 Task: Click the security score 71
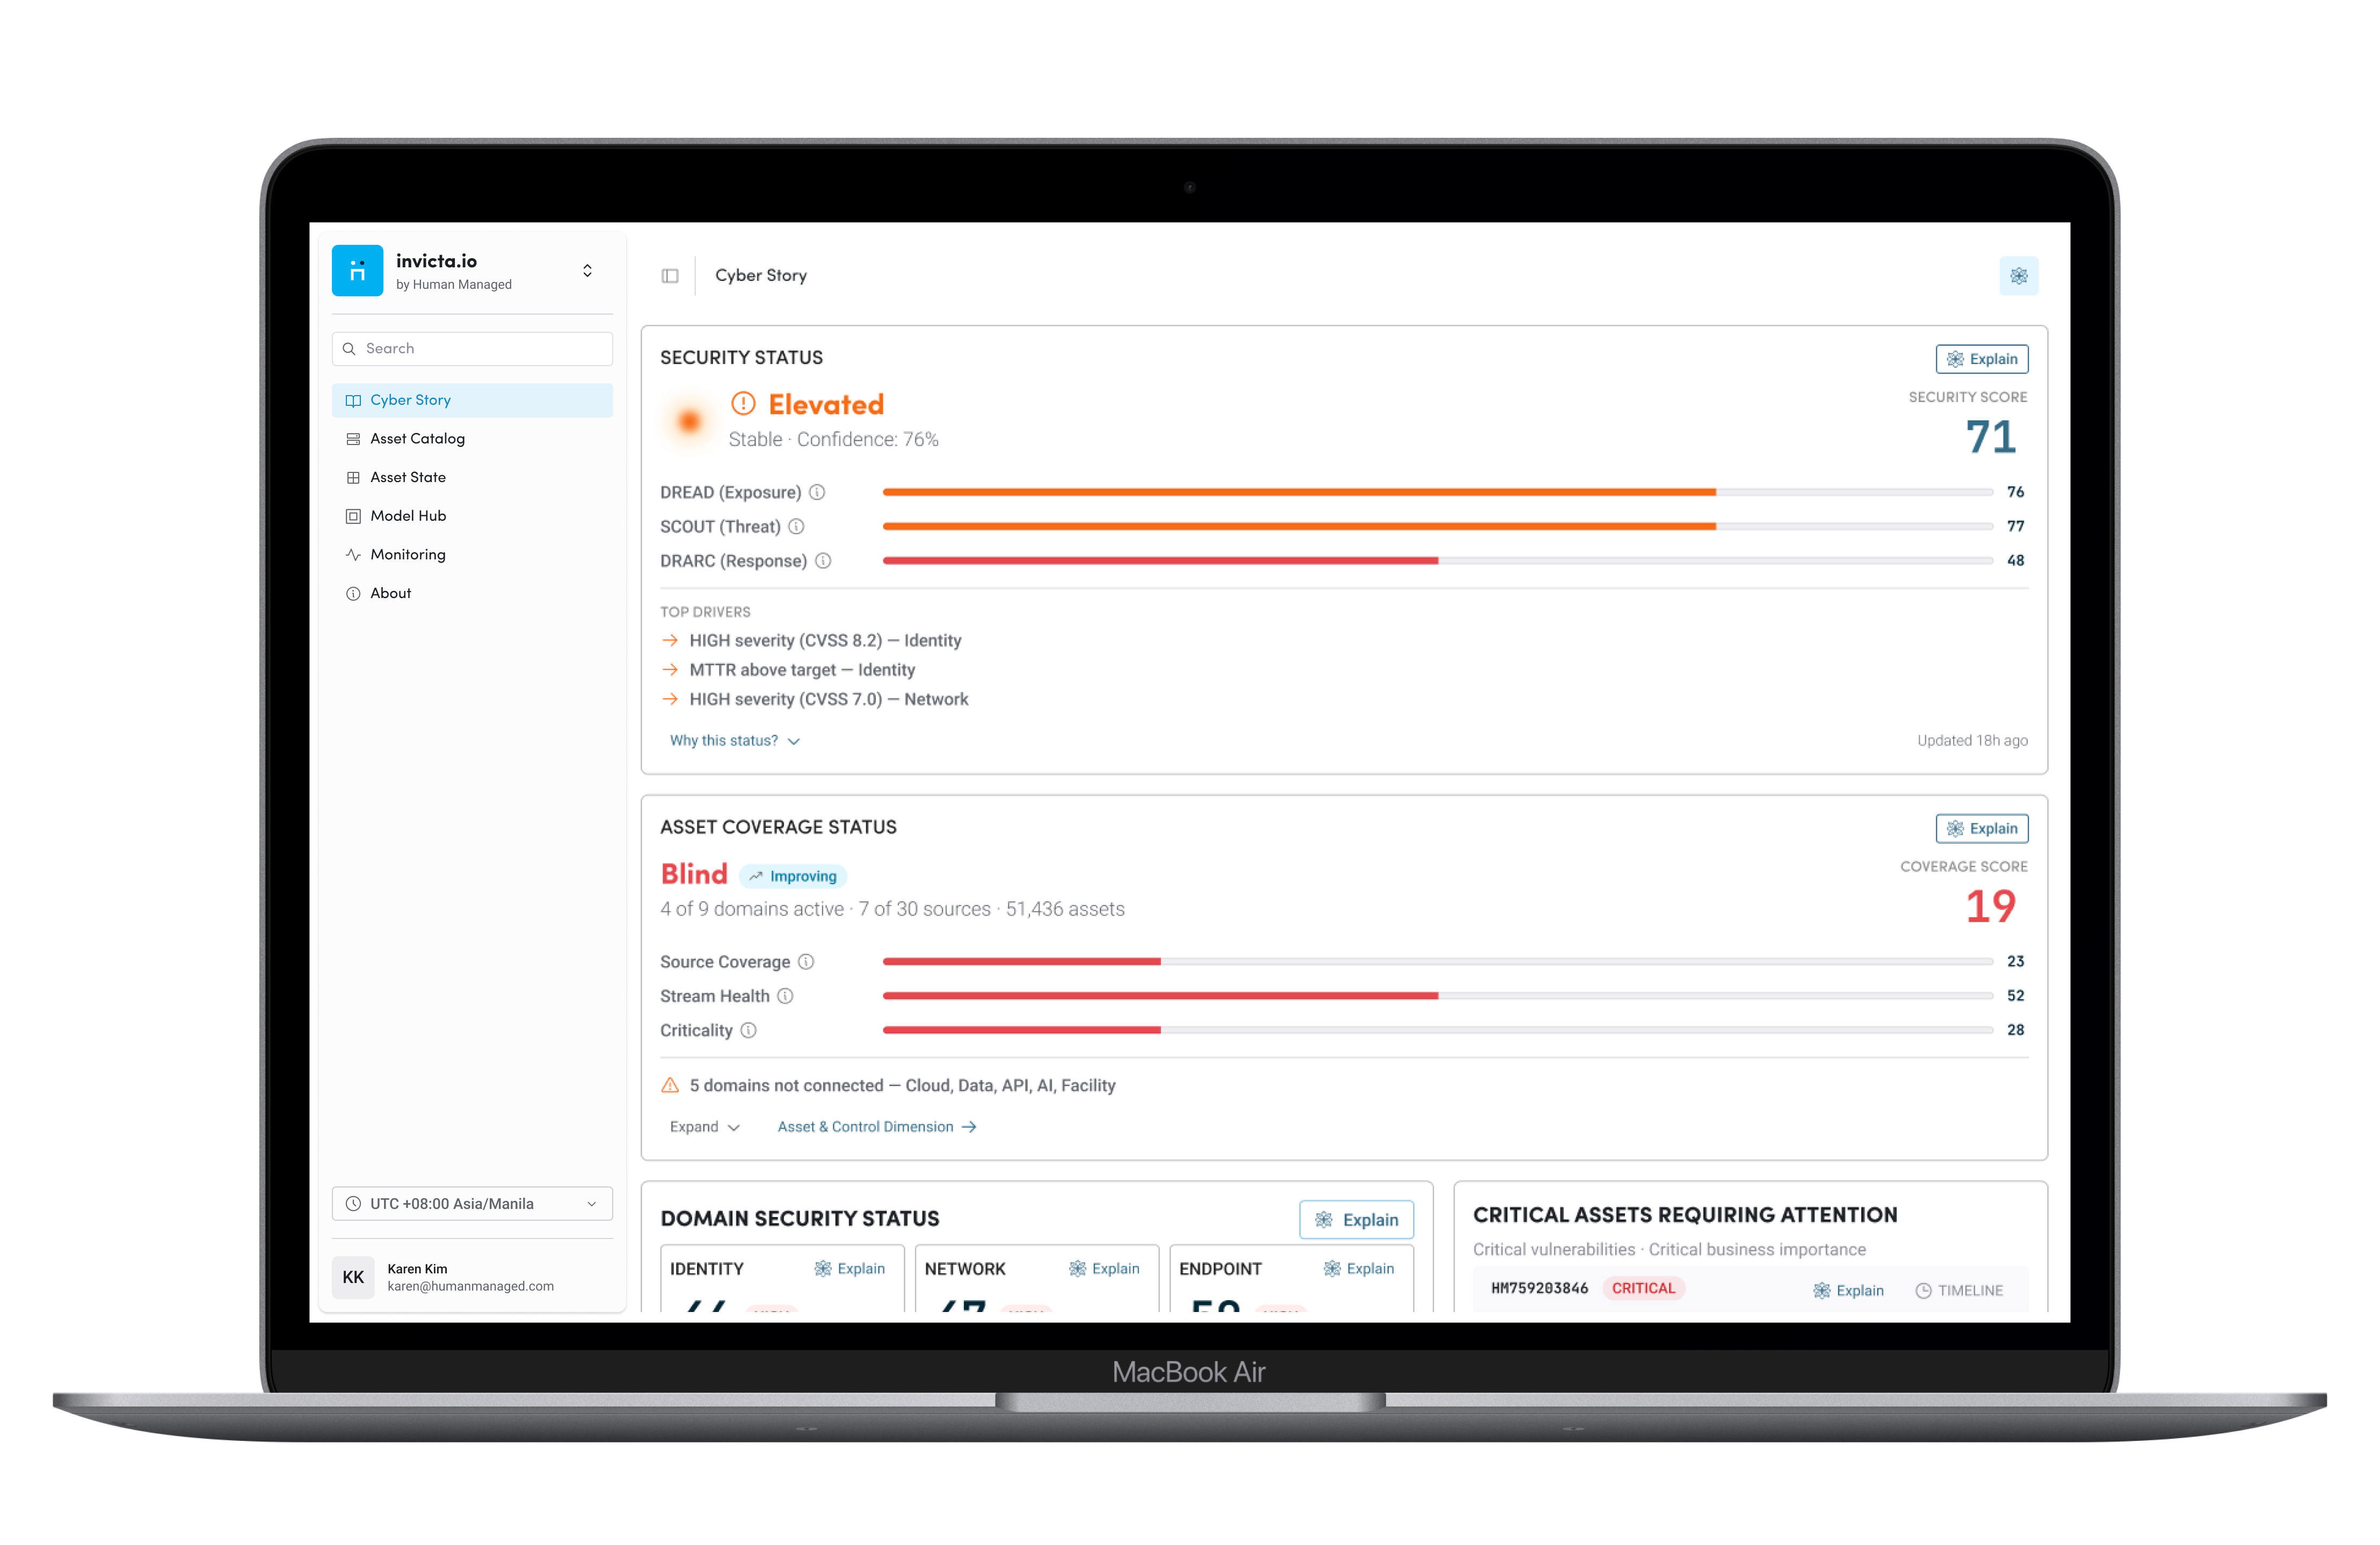click(1990, 437)
